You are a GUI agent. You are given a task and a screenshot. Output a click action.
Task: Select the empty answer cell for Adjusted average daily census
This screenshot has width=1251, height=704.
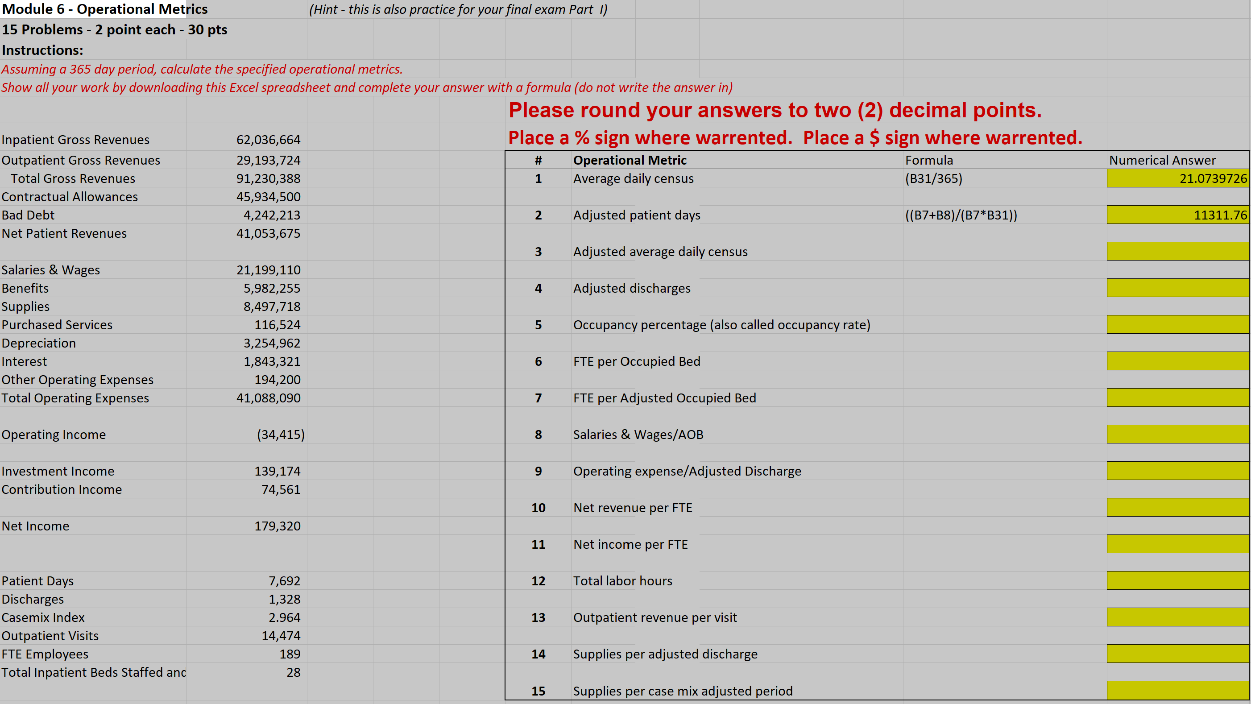[x=1177, y=252]
